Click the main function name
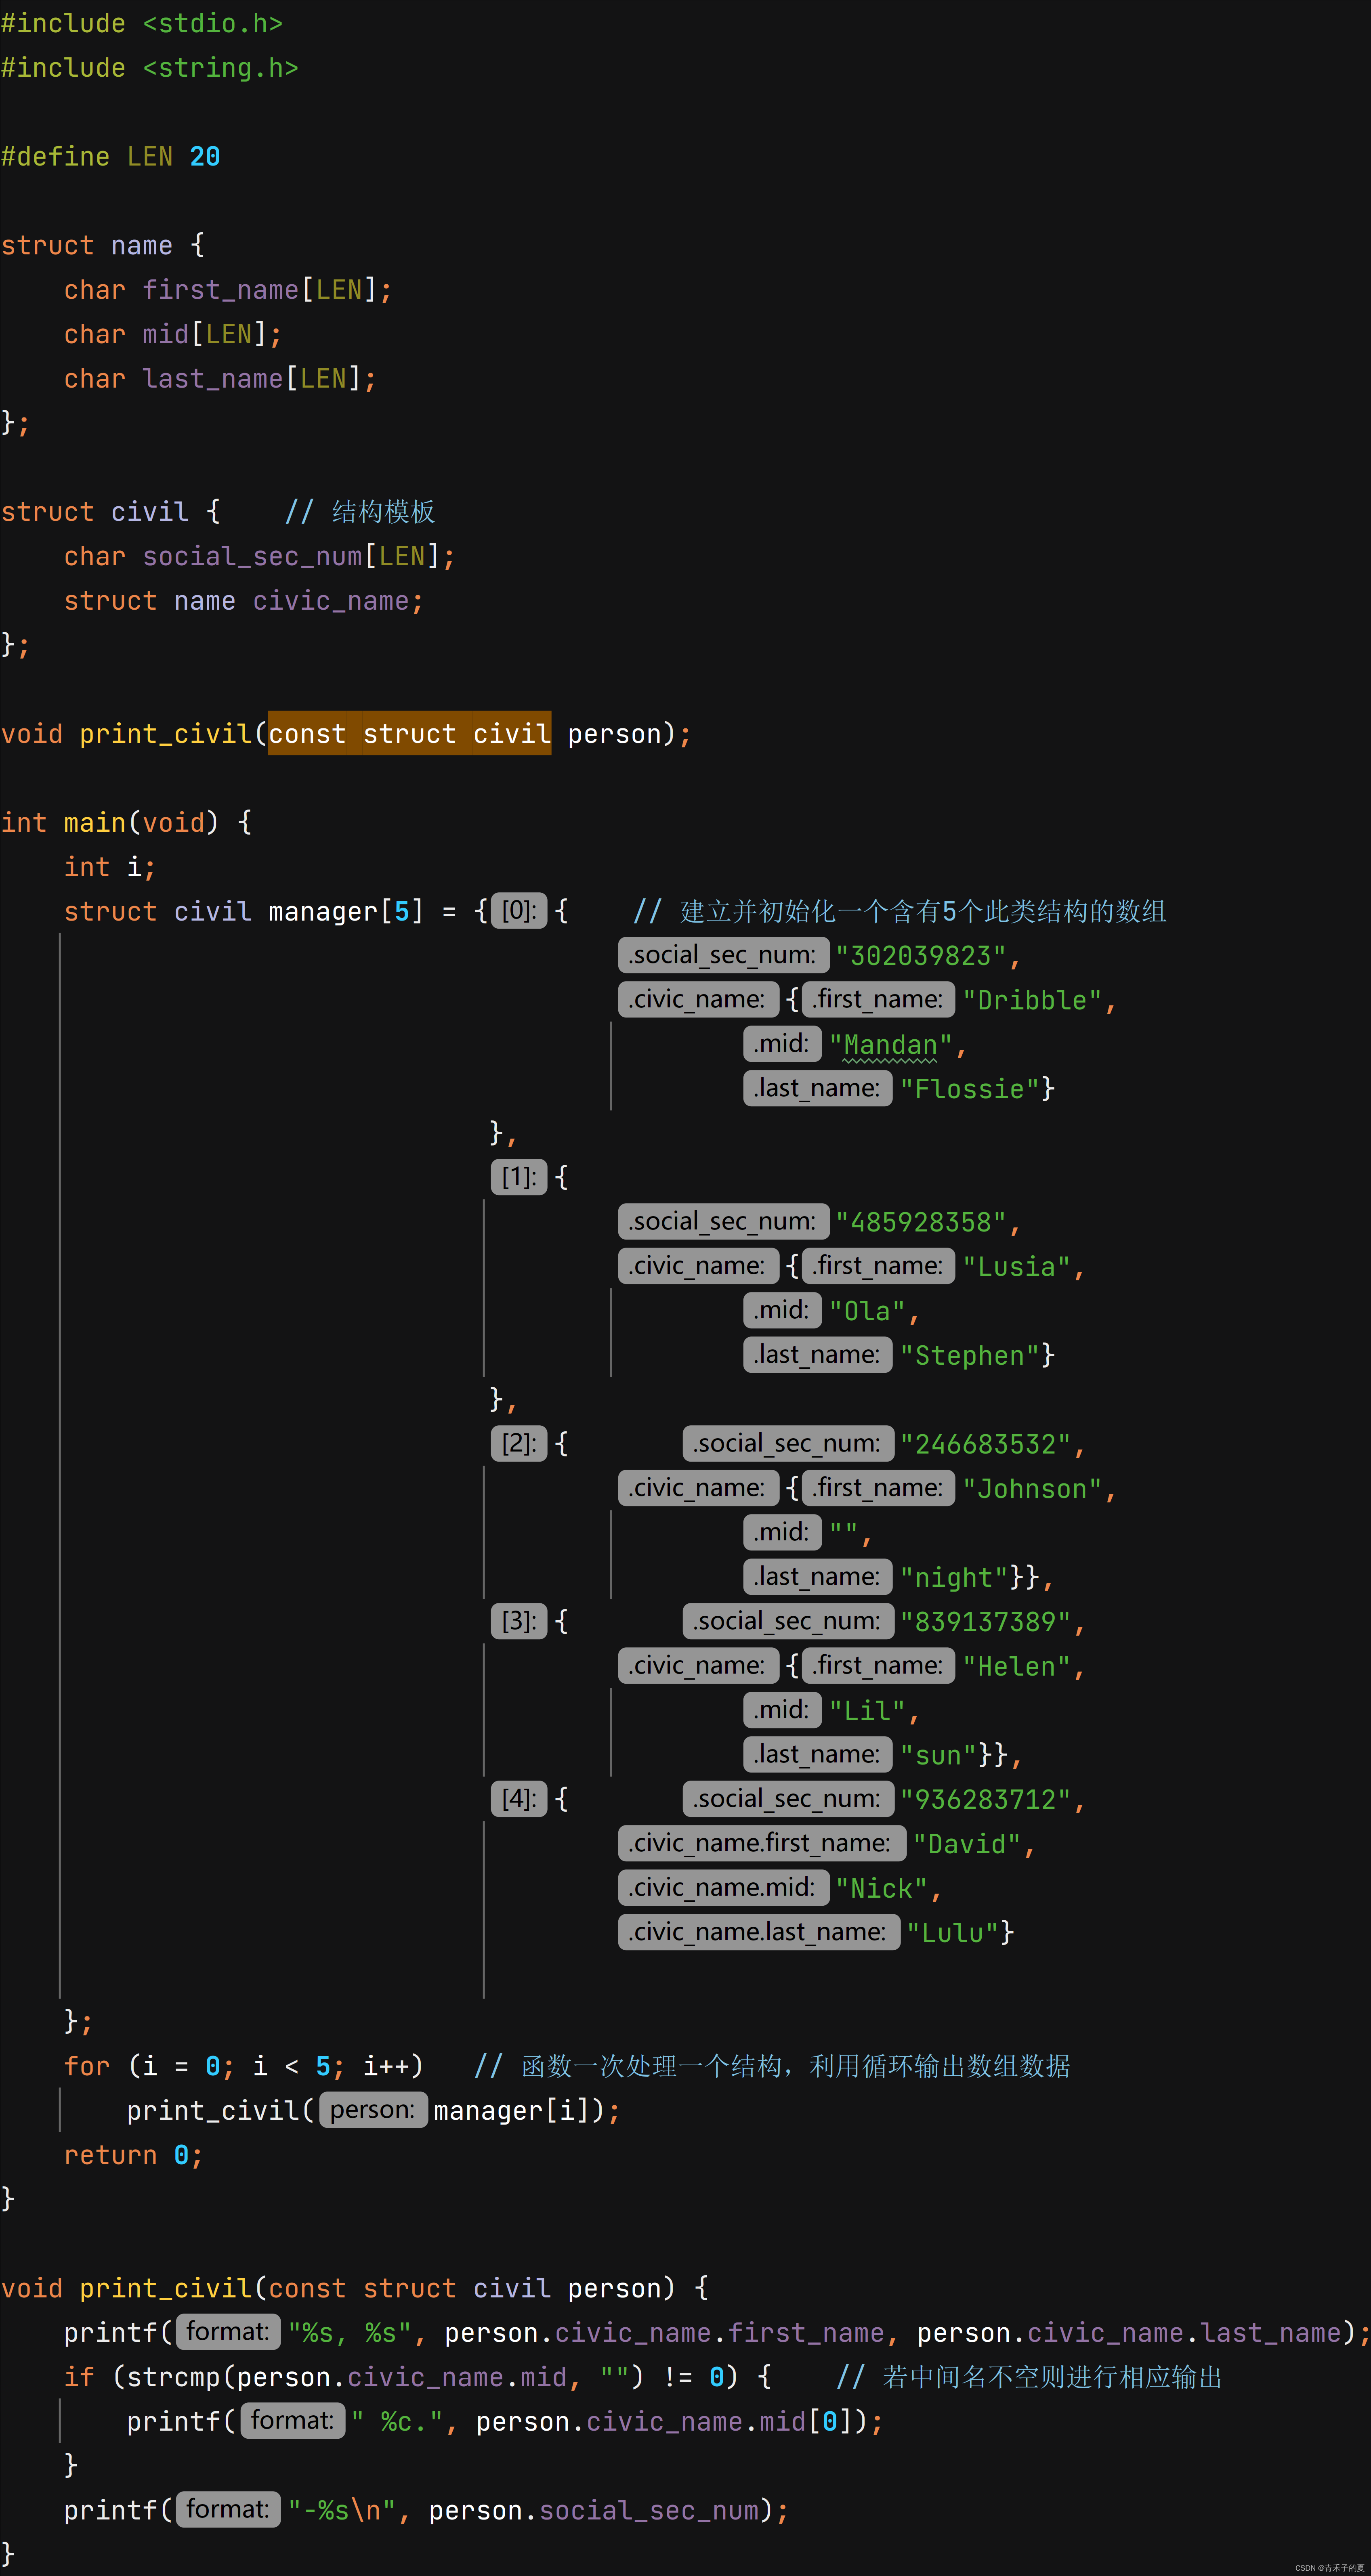1371x2576 pixels. [94, 822]
